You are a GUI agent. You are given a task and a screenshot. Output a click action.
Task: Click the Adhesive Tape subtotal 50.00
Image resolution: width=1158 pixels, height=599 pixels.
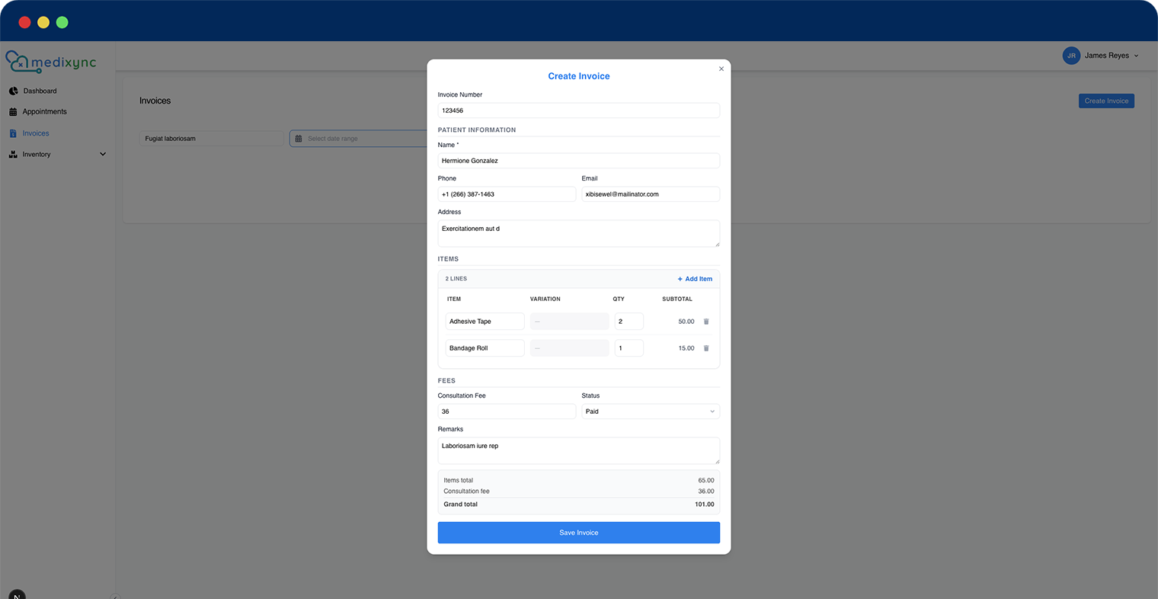coord(686,322)
